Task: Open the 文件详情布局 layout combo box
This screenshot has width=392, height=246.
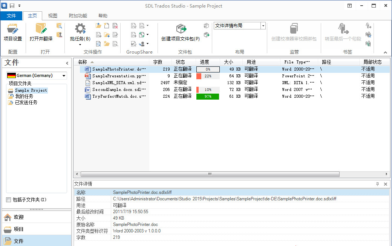Action: pyautogui.click(x=263, y=26)
